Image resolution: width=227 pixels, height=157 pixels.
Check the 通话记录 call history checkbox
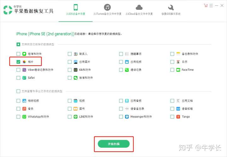pyautogui.click(x=121, y=70)
